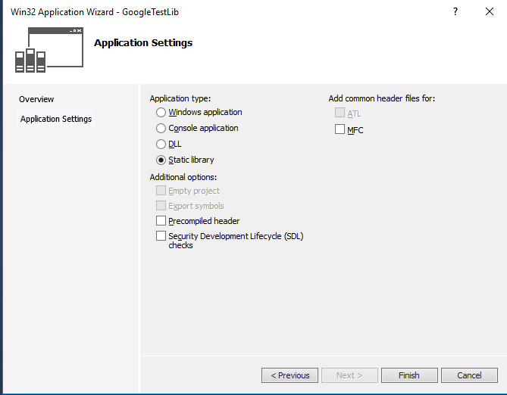The image size is (507, 395).
Task: Click the Help question mark button
Action: 455,12
